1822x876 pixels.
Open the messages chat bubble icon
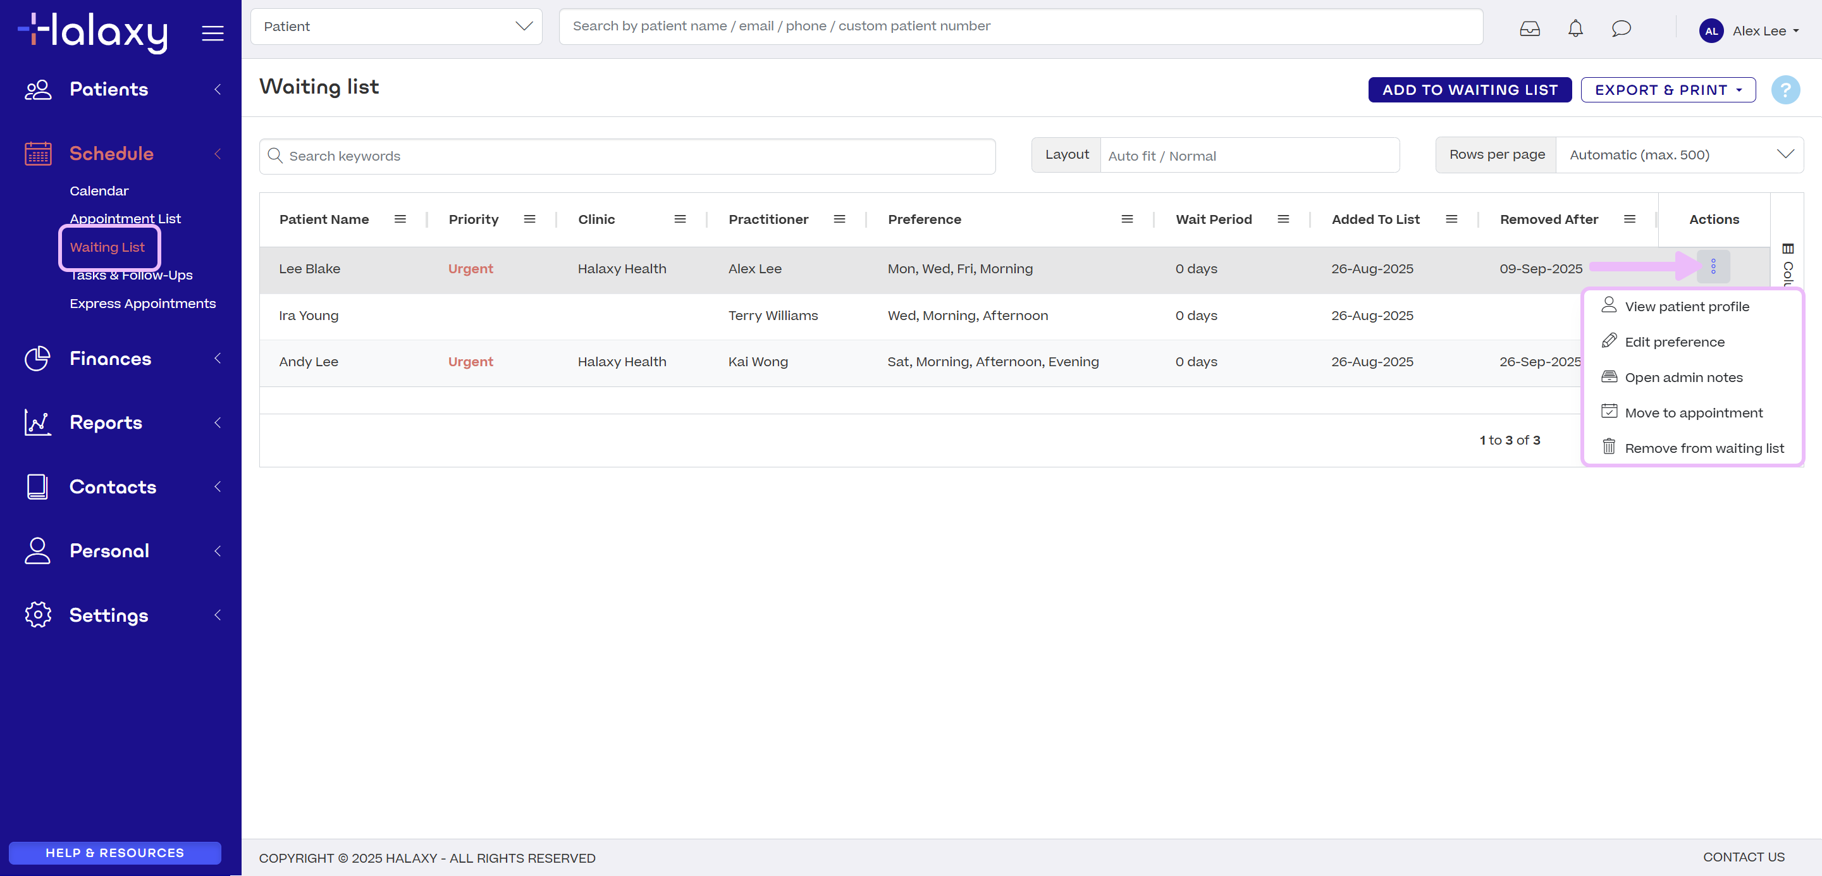coord(1621,29)
